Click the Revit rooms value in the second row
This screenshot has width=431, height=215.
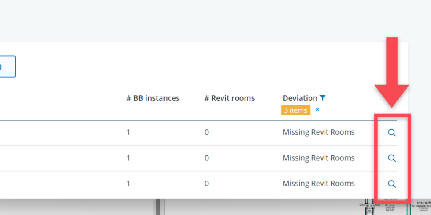point(206,158)
